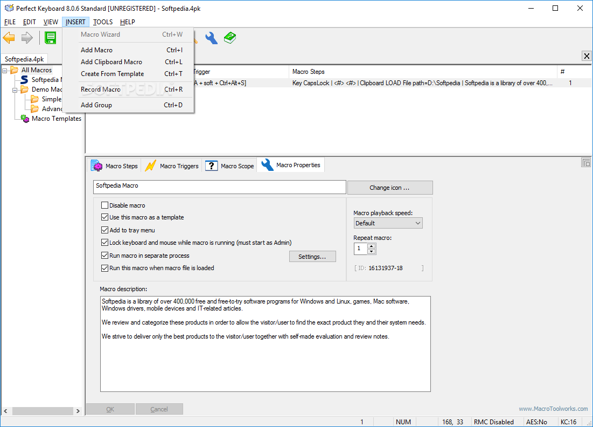This screenshot has width=593, height=427.
Task: Click the Repeat macro number field
Action: click(x=361, y=249)
